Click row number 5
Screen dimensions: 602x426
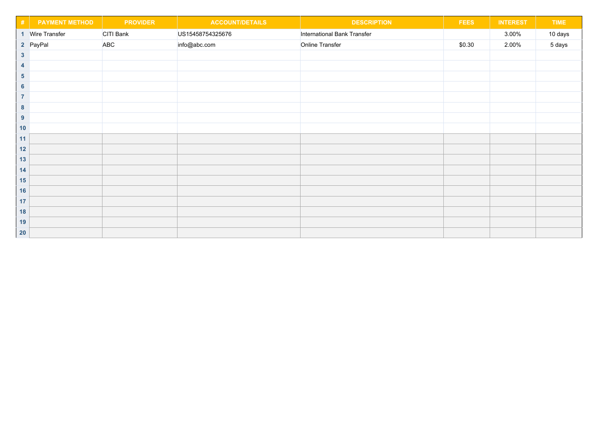click(x=23, y=76)
